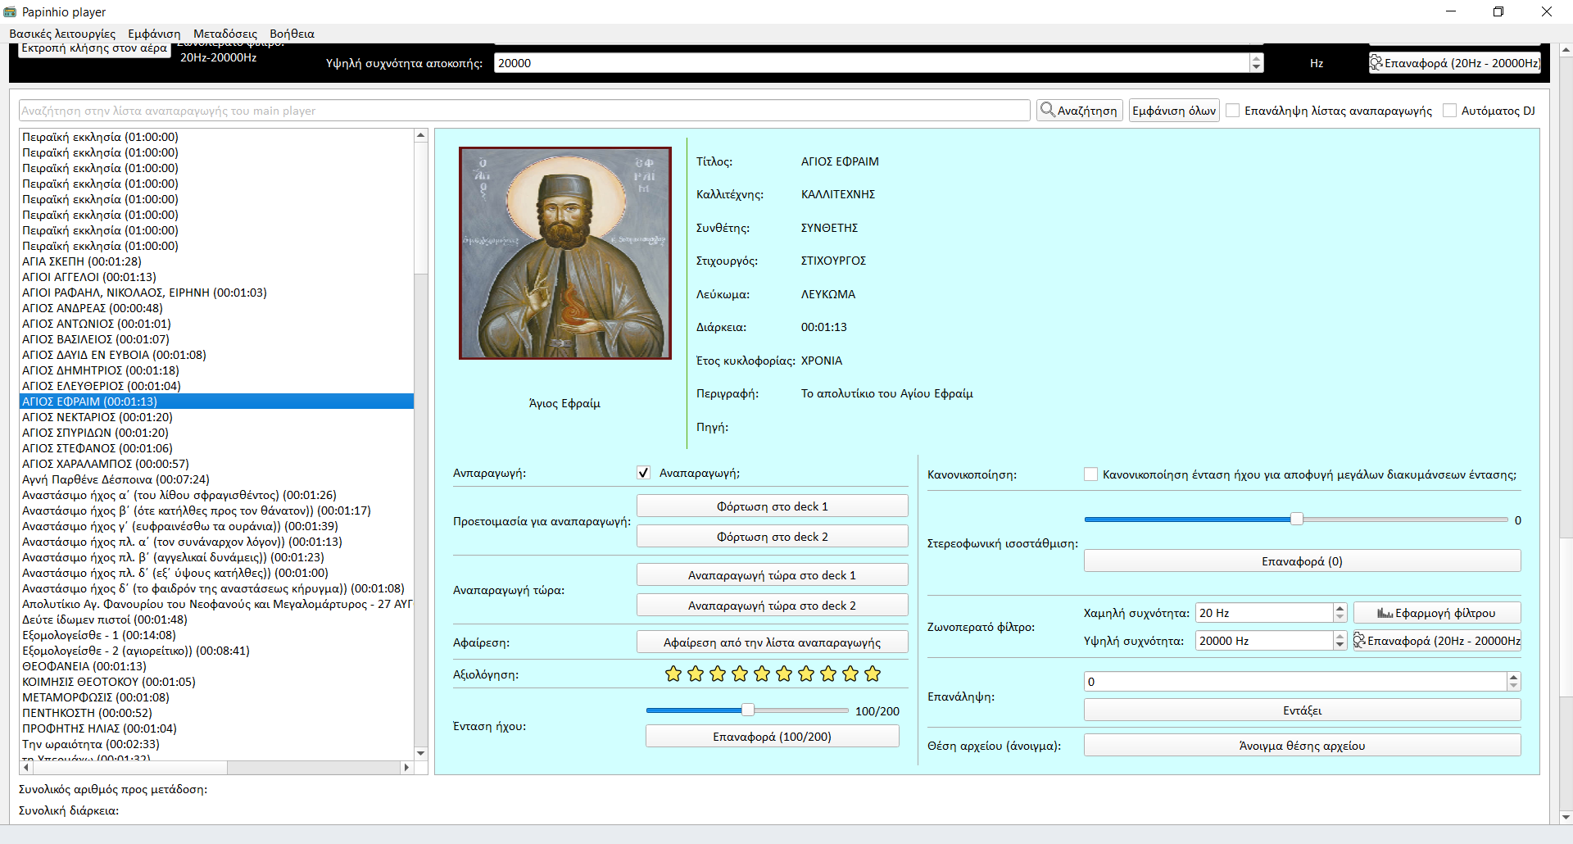Increase the Υψηλή συχνότητα 20000 Hz spinner in filter panel

[x=1340, y=636]
